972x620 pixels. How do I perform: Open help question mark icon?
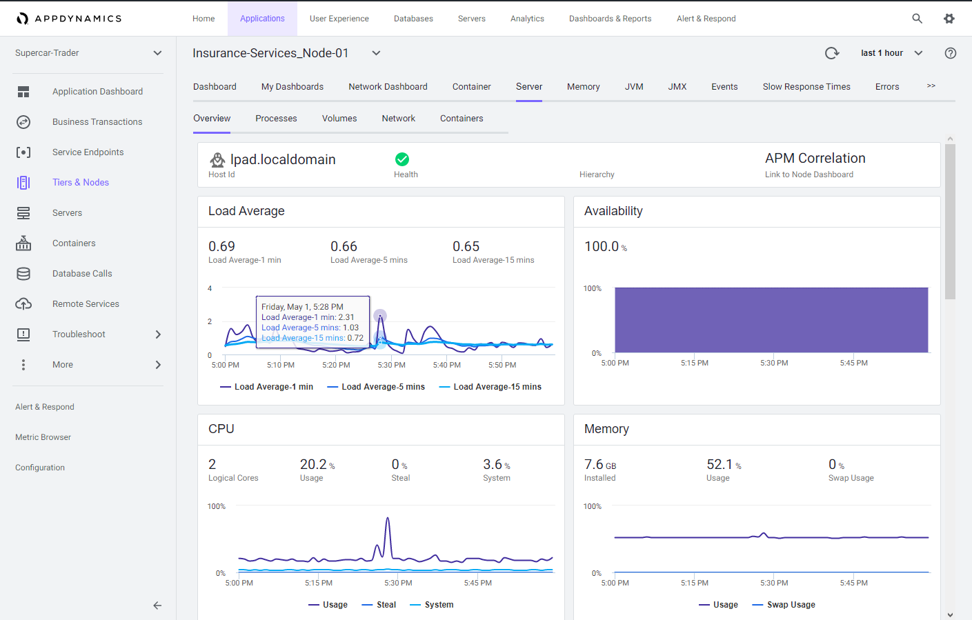[951, 53]
